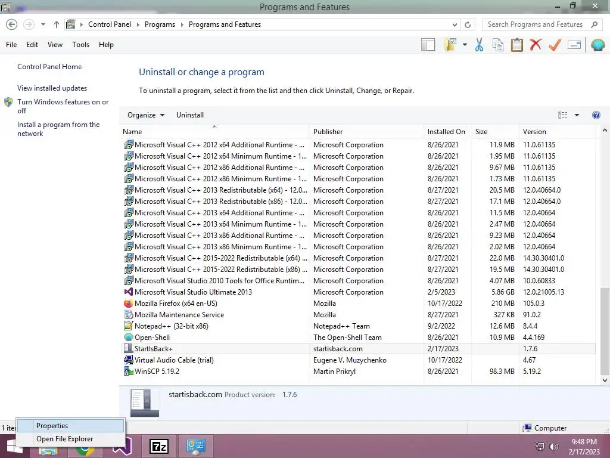This screenshot has width=610, height=458.
Task: Click the change view icon
Action: [562, 115]
